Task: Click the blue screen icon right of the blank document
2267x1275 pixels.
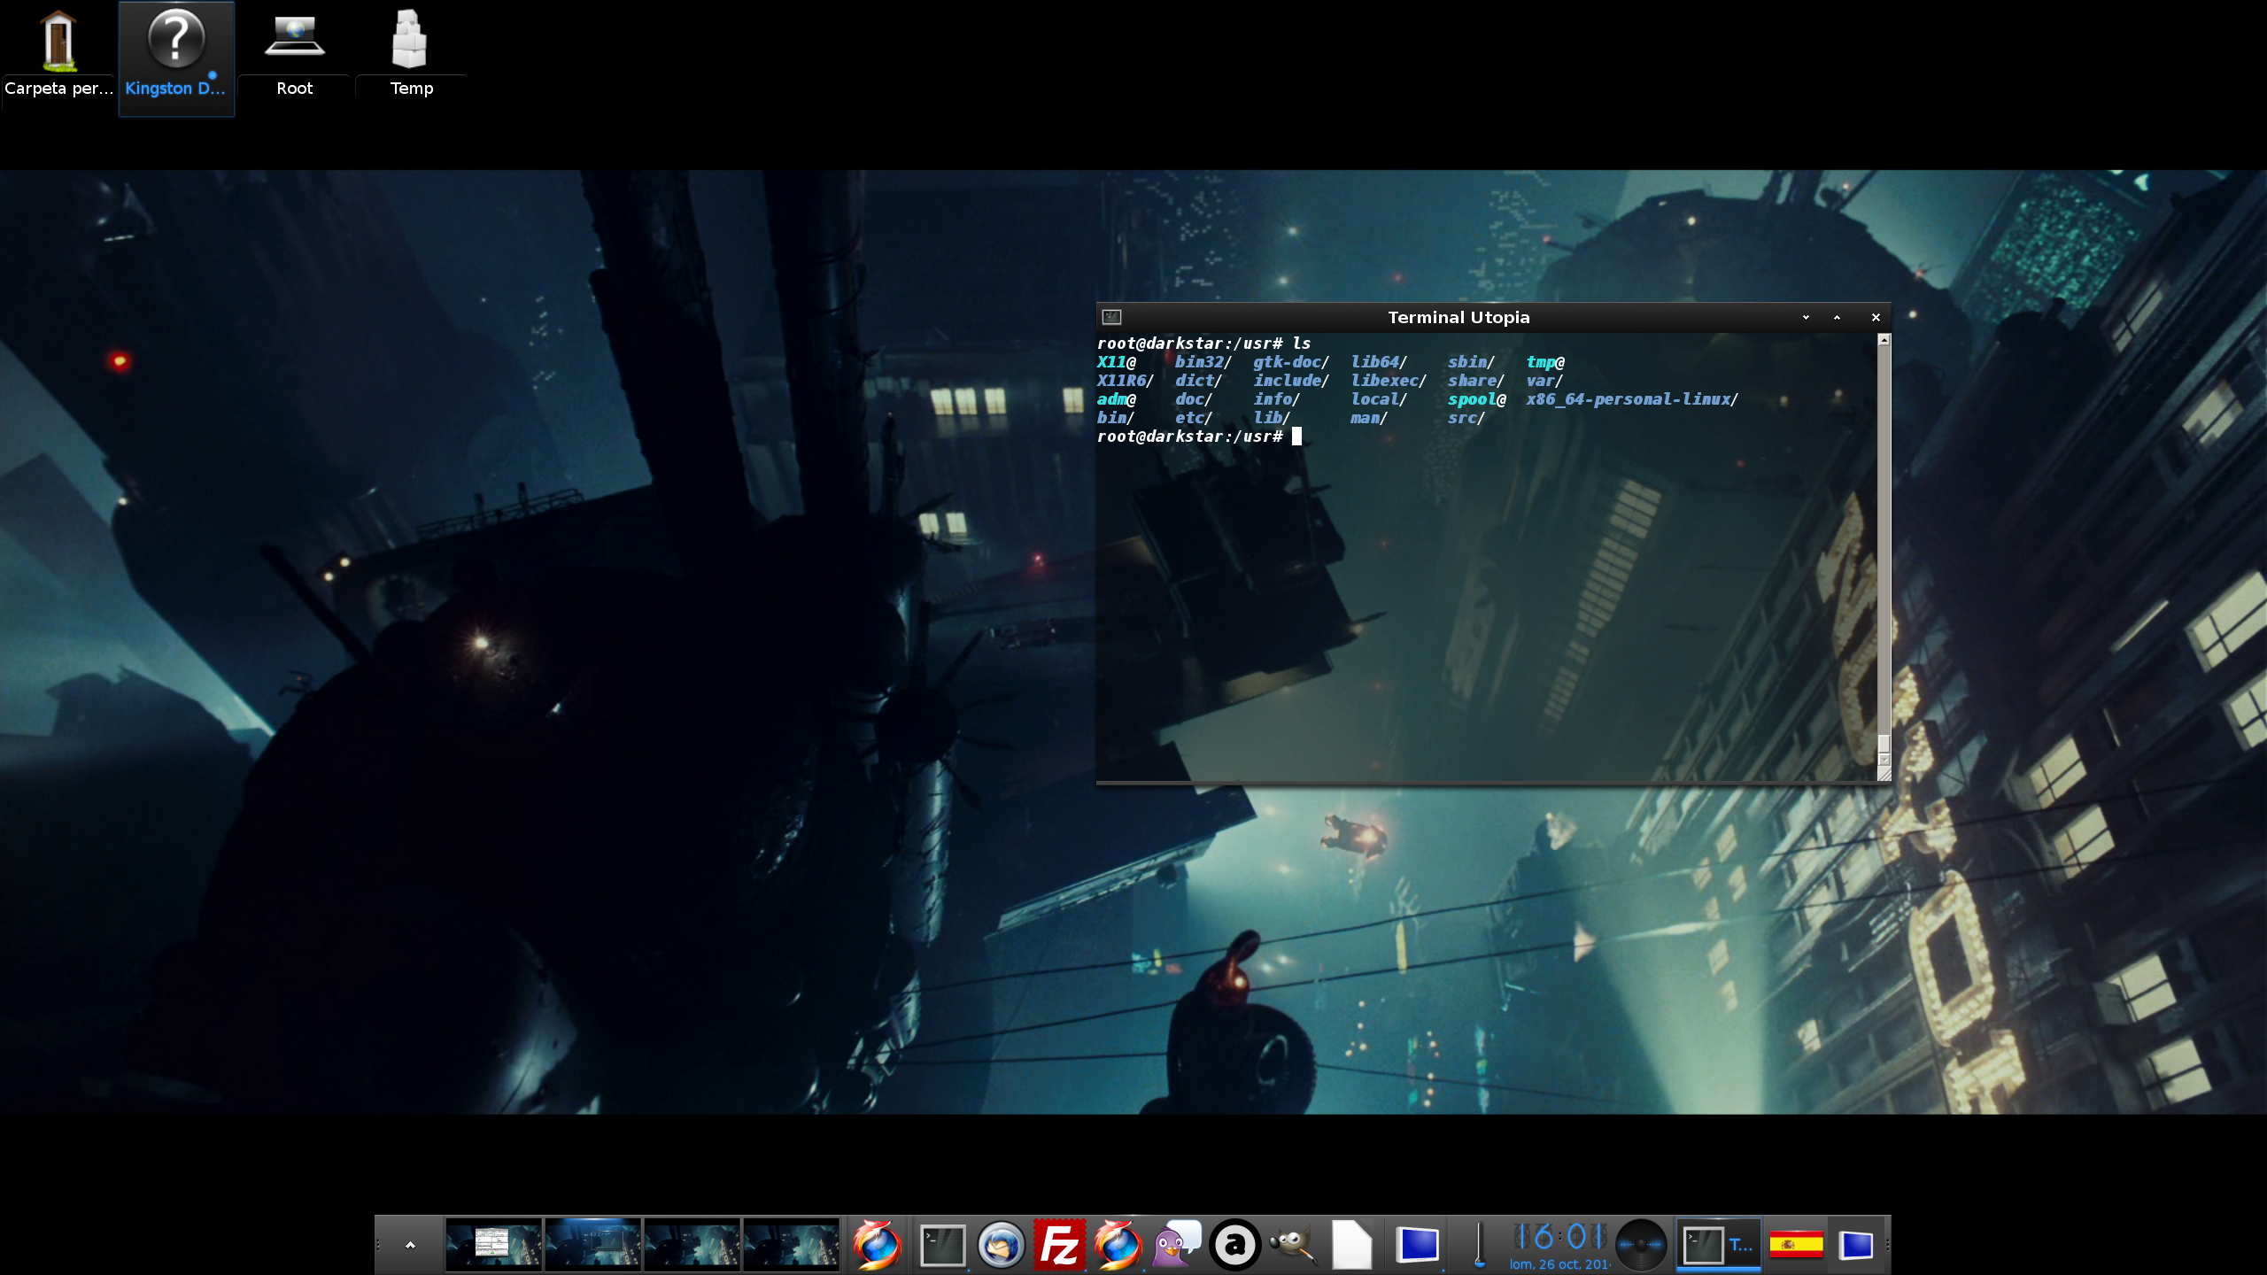Action: coord(1418,1245)
